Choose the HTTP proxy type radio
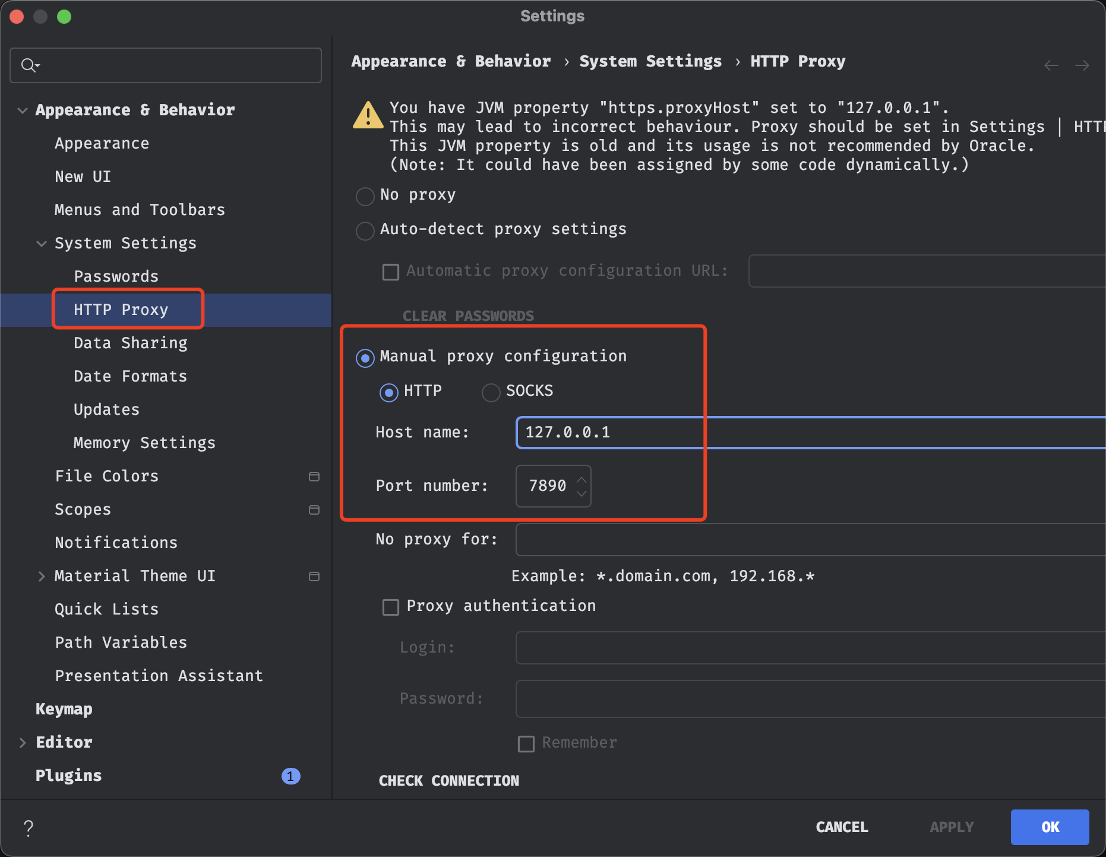 (x=389, y=392)
